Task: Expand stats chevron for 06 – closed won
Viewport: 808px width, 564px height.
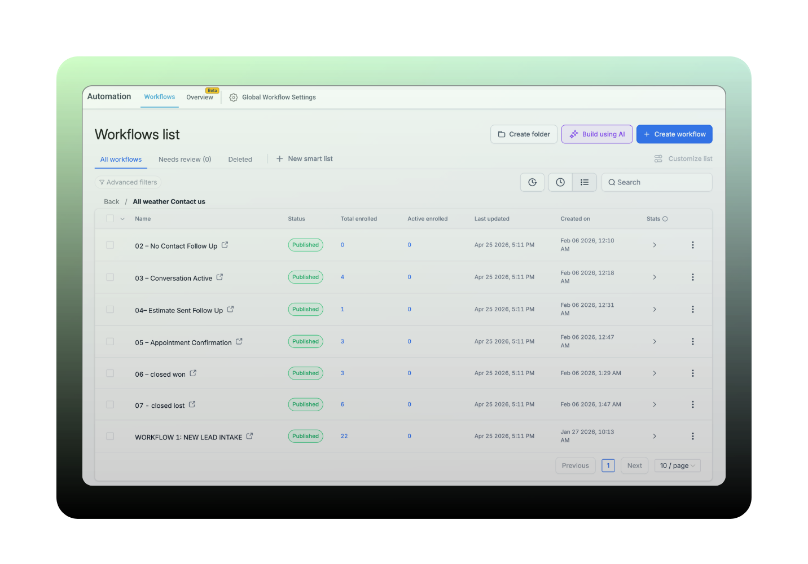Action: [x=655, y=373]
